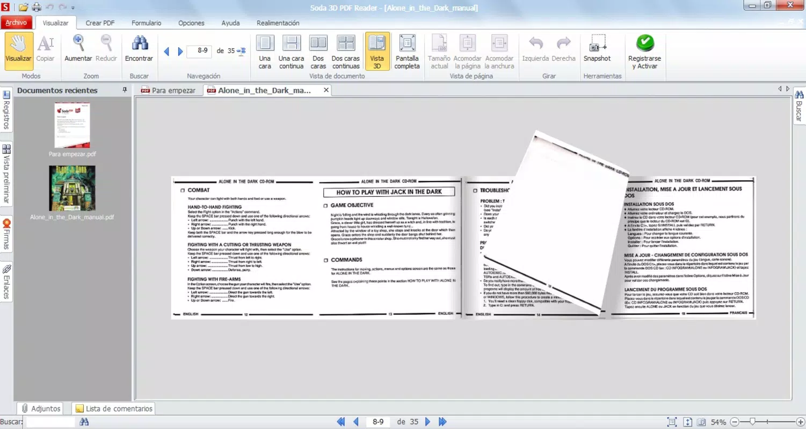Screen dimensions: 806x429
Task: Expand the Registros side panel
Action: tap(6, 110)
